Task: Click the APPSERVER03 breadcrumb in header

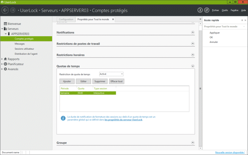Action: (x=75, y=10)
